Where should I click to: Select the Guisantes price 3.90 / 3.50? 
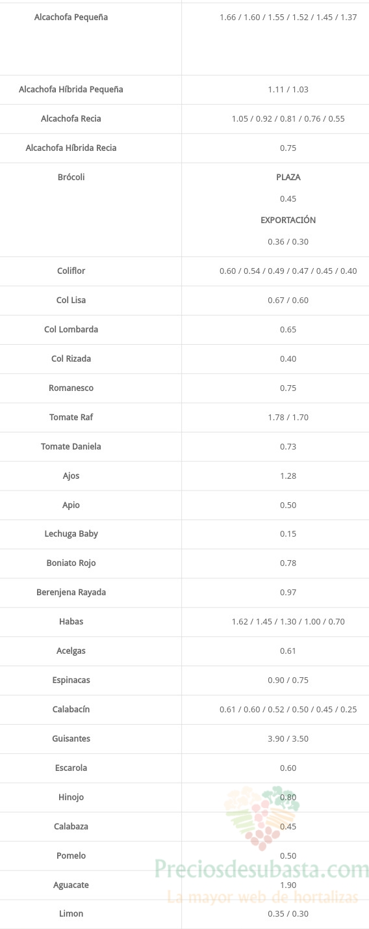[288, 738]
